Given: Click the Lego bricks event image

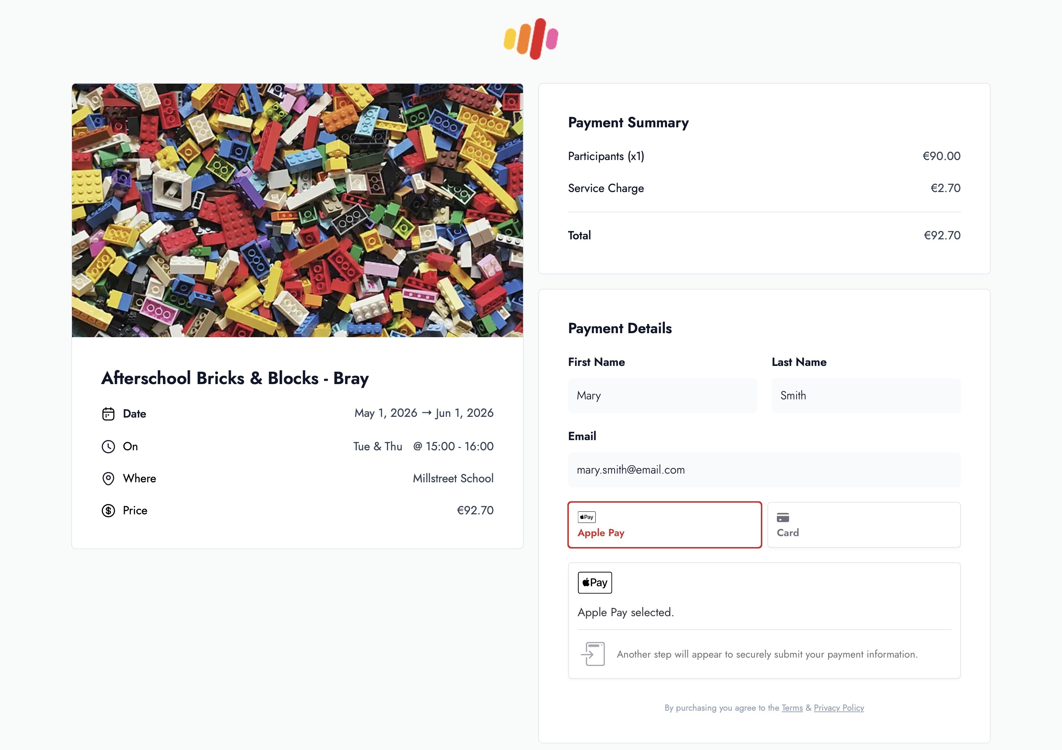Looking at the screenshot, I should coord(298,210).
